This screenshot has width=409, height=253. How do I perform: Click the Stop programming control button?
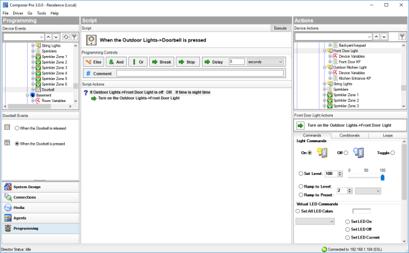pyautogui.click(x=188, y=62)
